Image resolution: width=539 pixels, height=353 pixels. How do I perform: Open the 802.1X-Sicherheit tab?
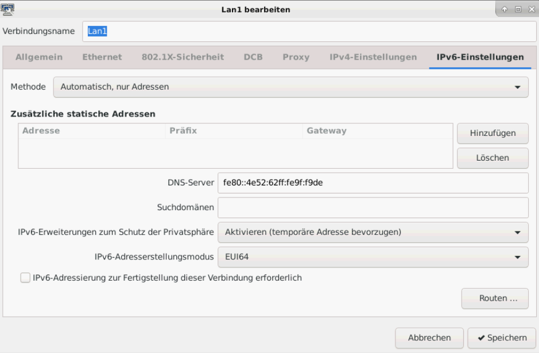click(183, 57)
